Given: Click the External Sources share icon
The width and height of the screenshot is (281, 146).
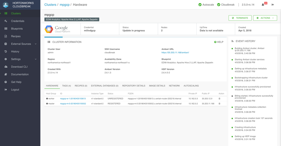Looking at the screenshot, I should (x=6, y=44).
